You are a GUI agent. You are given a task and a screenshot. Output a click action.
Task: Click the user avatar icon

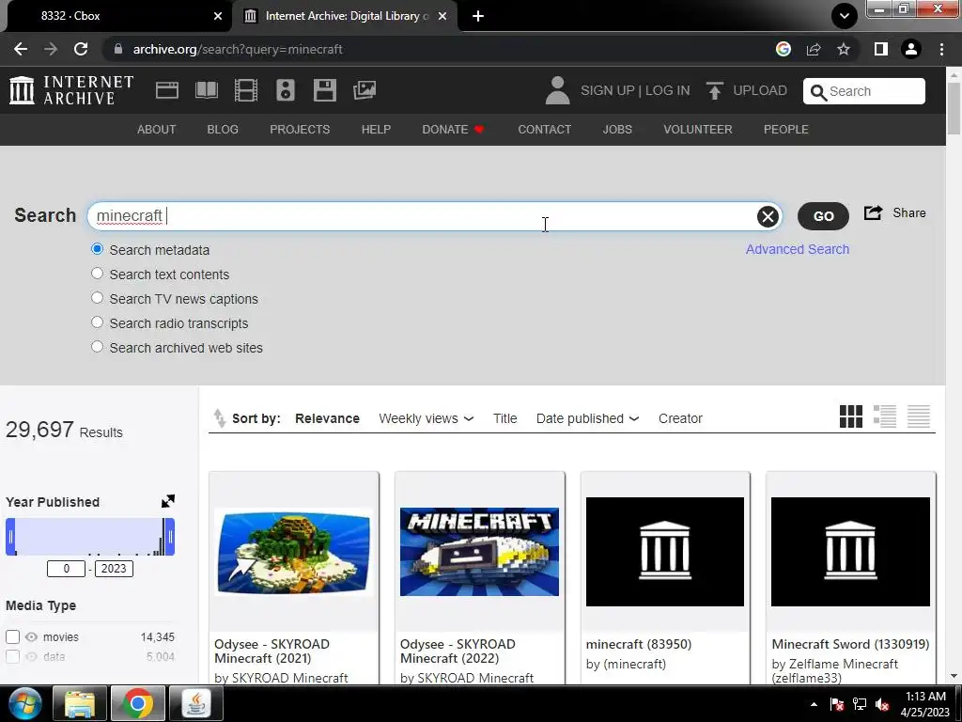(557, 90)
